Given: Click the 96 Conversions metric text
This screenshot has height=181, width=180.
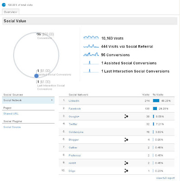Looking at the screenshot, I should (x=115, y=55).
